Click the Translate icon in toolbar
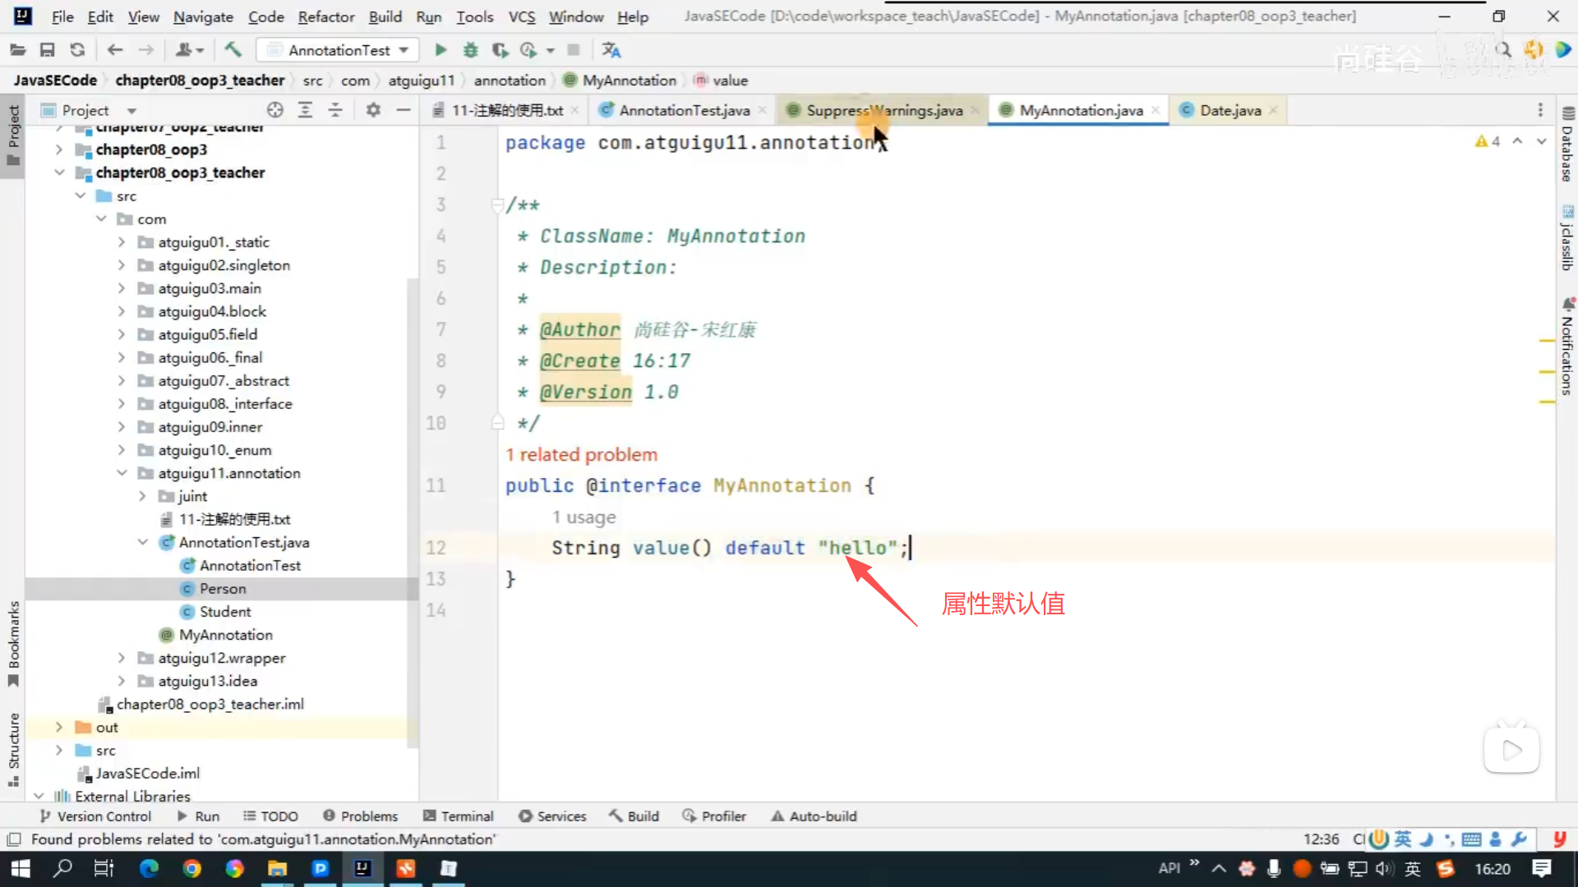Image resolution: width=1578 pixels, height=887 pixels. click(611, 50)
